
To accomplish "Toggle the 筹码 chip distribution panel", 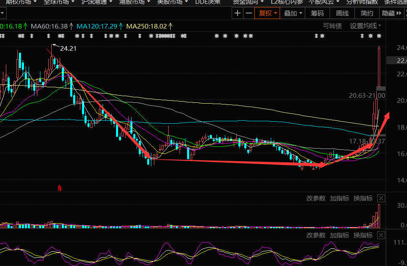I will tap(317, 13).
